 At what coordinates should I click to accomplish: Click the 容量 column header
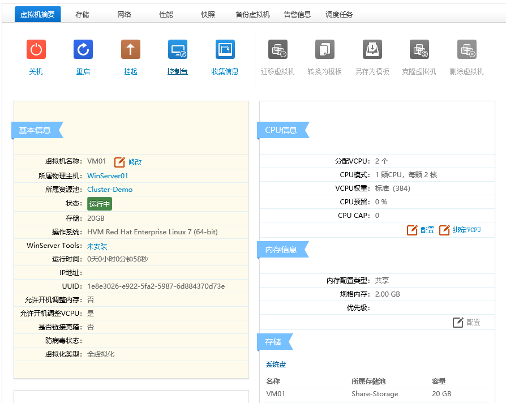[439, 381]
